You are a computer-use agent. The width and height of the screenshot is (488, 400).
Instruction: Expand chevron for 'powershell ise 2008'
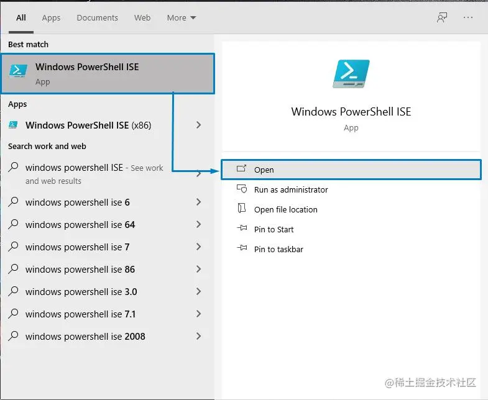click(x=198, y=336)
